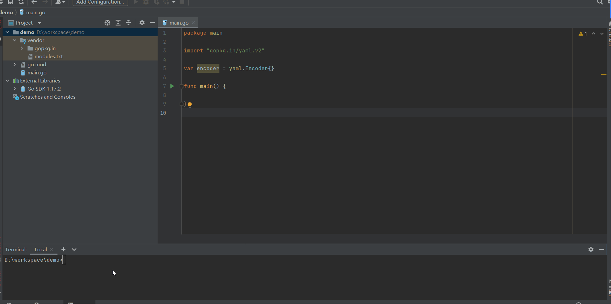Select the vendor folder row
Viewport: 611px width, 304px height.
(x=80, y=40)
